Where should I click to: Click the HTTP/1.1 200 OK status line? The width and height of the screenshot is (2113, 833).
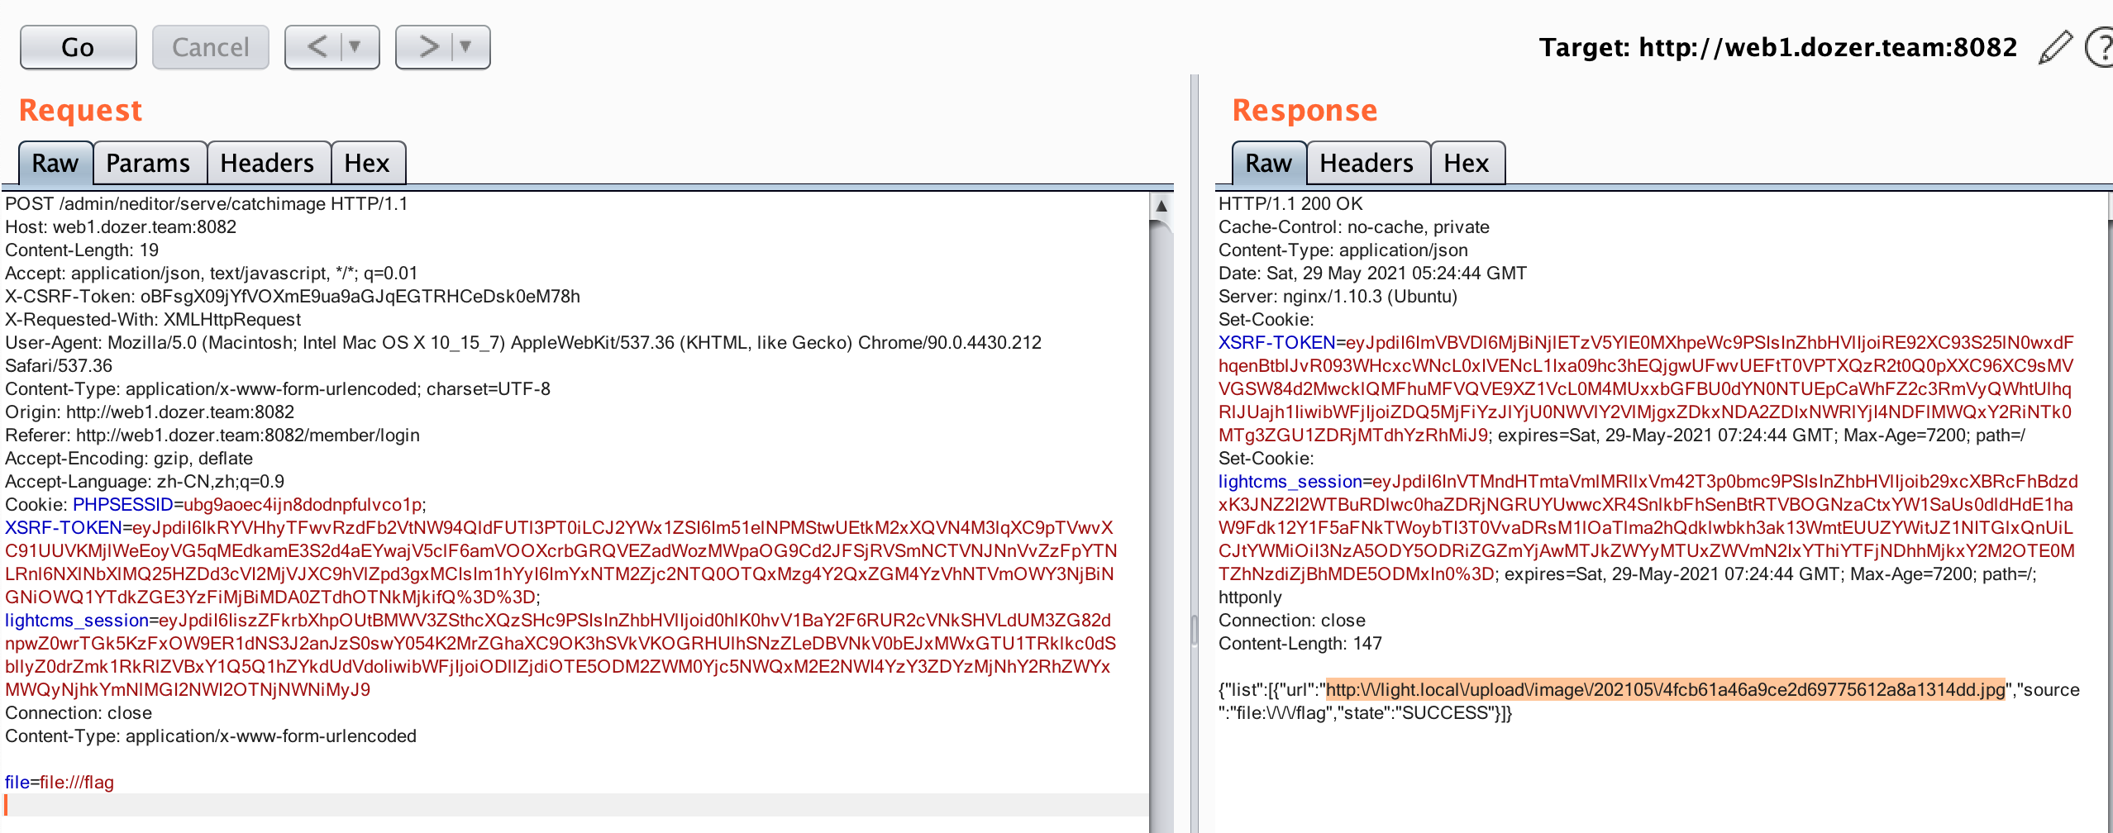point(1290,204)
